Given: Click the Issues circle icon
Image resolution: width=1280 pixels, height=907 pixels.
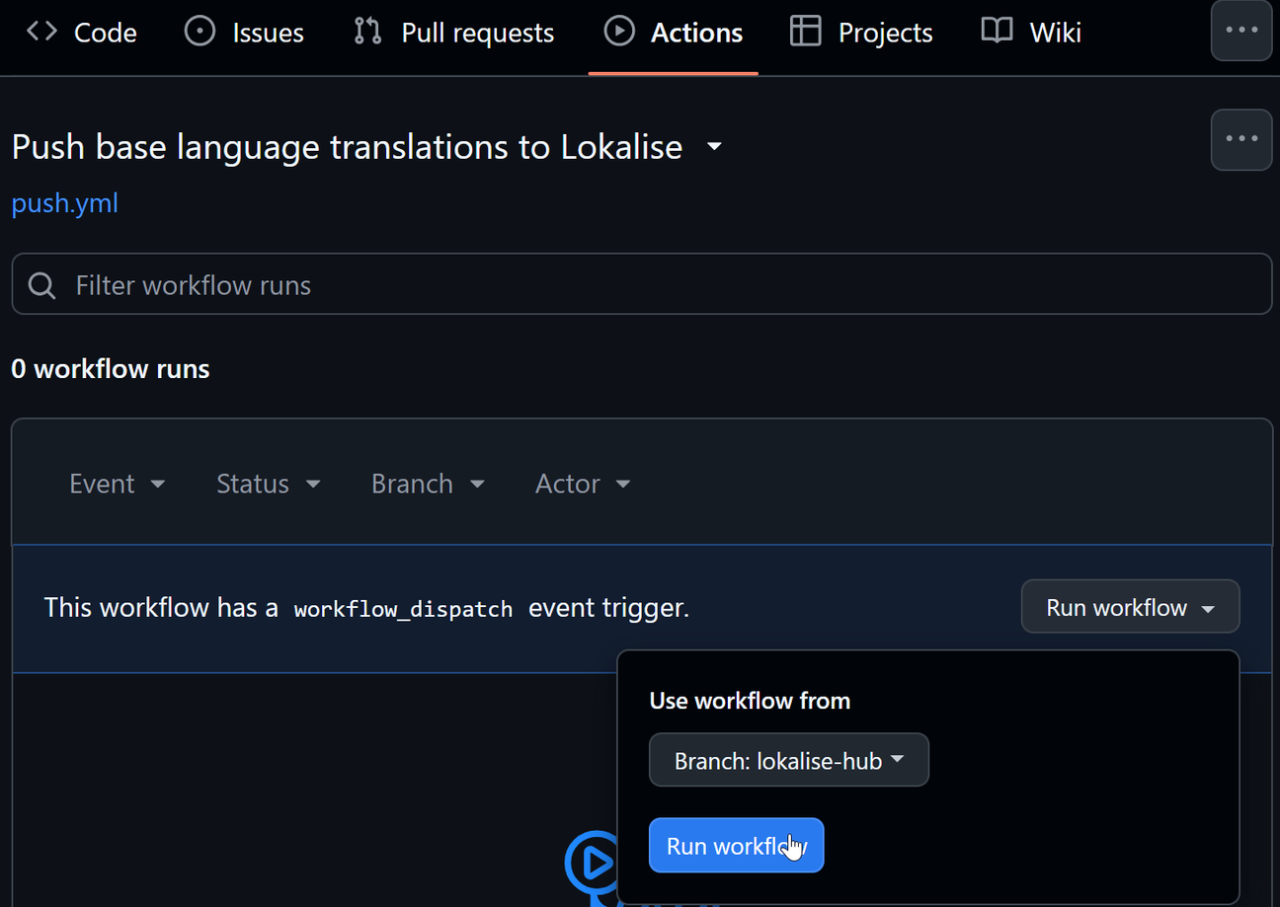Looking at the screenshot, I should click(x=200, y=31).
